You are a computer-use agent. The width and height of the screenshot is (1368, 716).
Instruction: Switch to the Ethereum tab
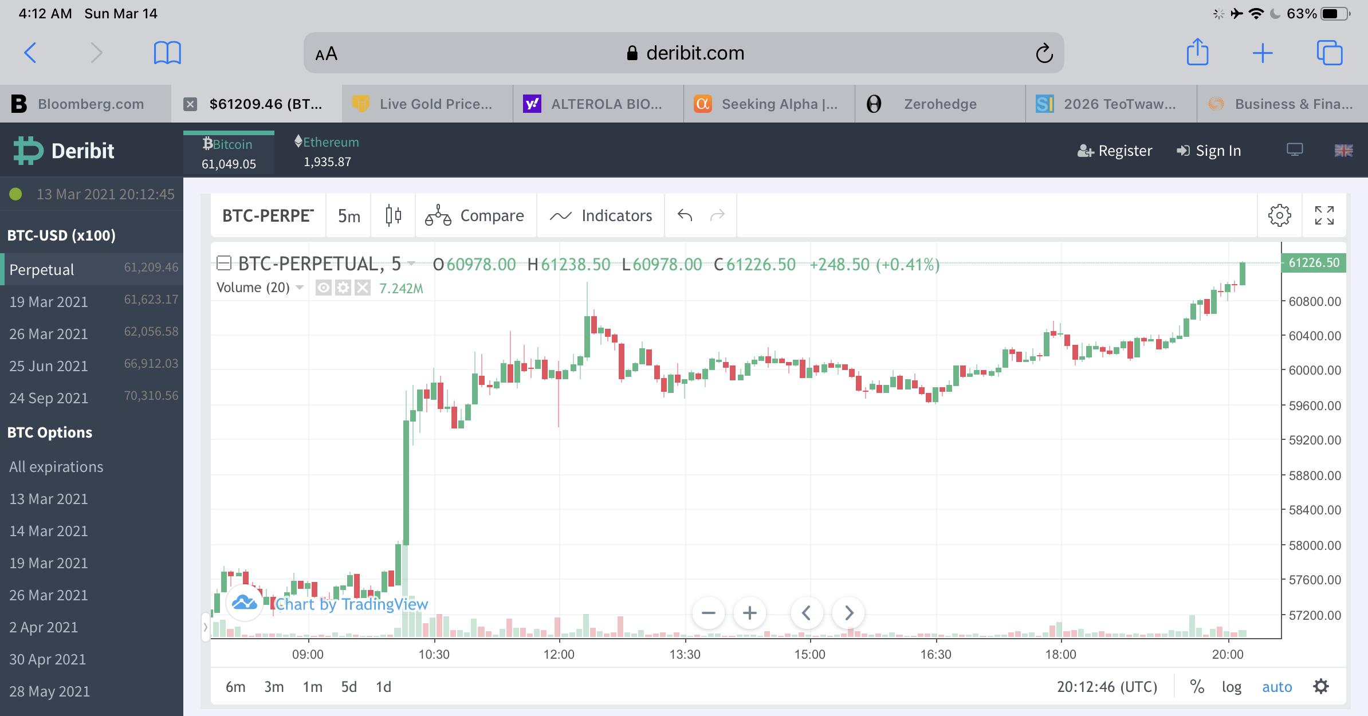pyautogui.click(x=327, y=152)
